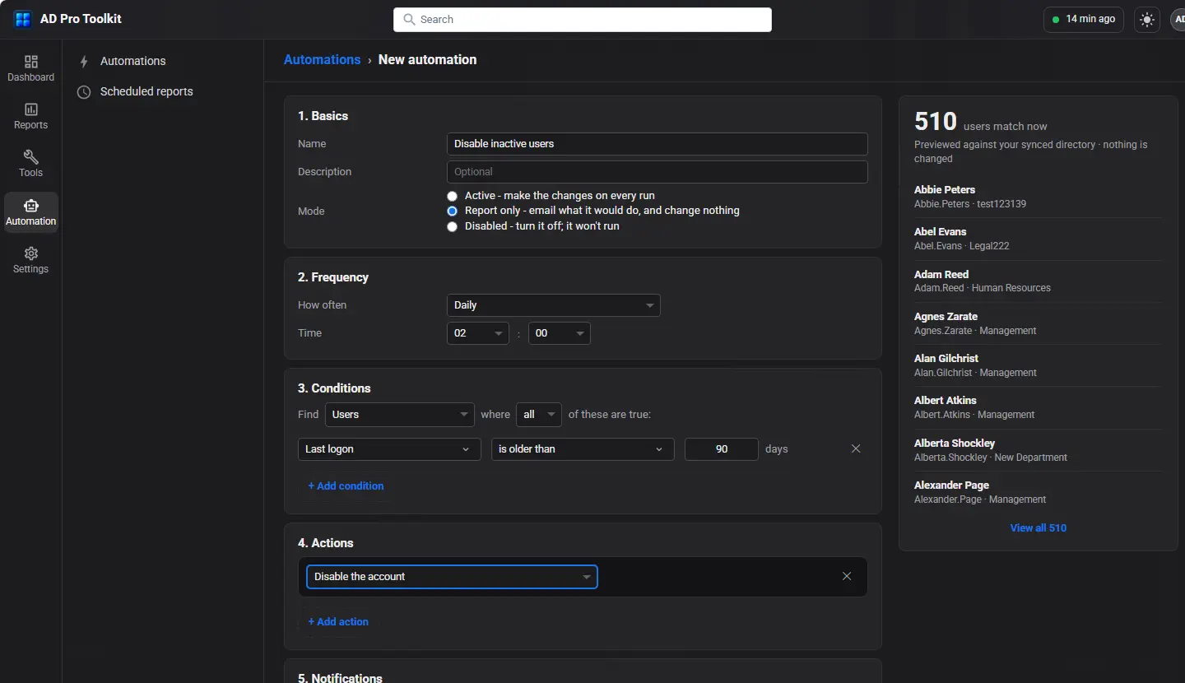
Task: Open the minute dropdown showing 00
Action: (x=560, y=333)
